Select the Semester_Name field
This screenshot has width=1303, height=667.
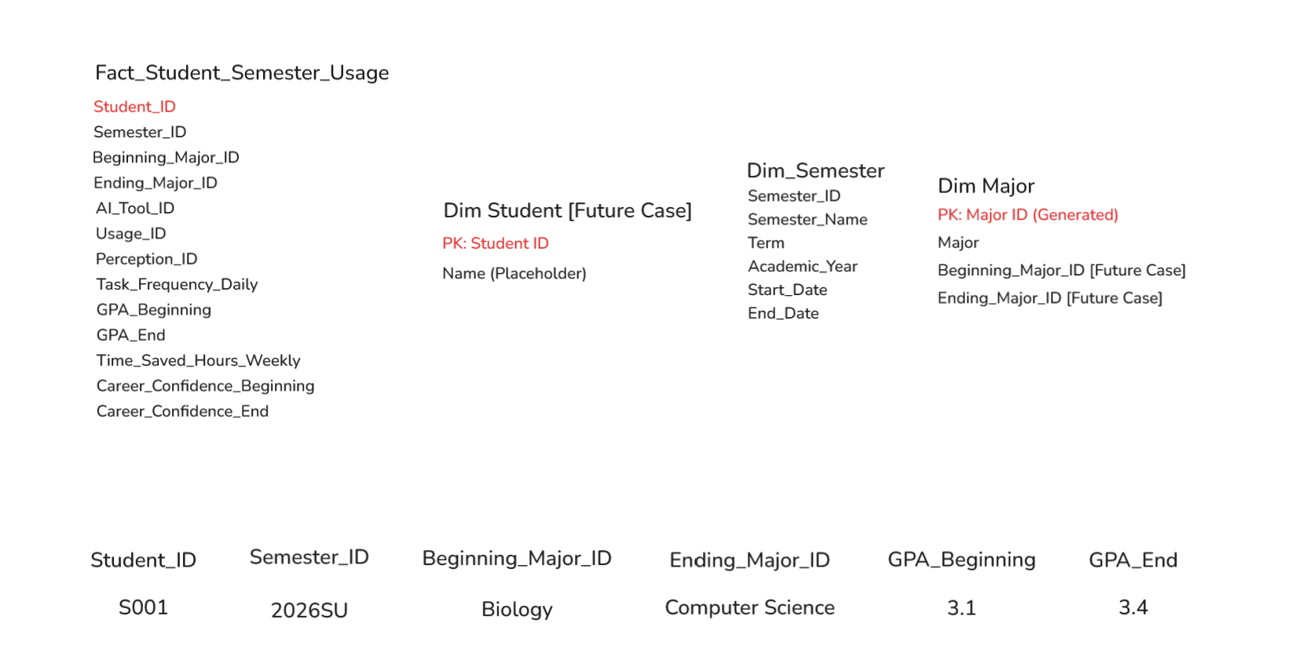[x=807, y=220]
